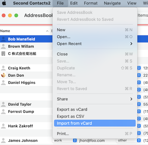Select the Dan Don contact
This screenshot has width=148, height=145.
pos(16,75)
